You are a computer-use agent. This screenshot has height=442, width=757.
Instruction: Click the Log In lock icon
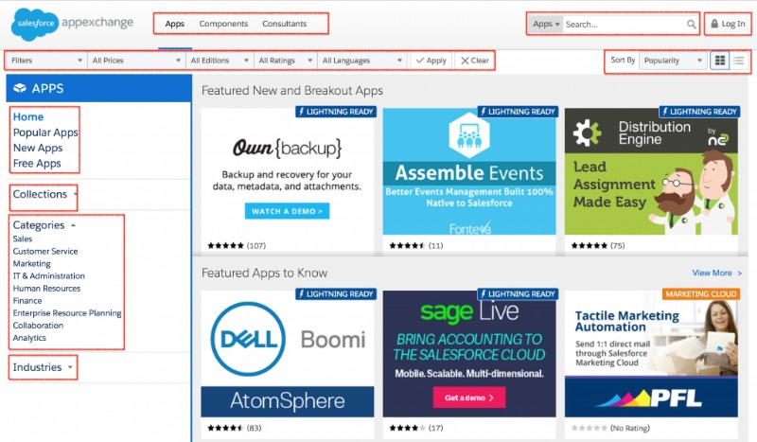tap(714, 24)
